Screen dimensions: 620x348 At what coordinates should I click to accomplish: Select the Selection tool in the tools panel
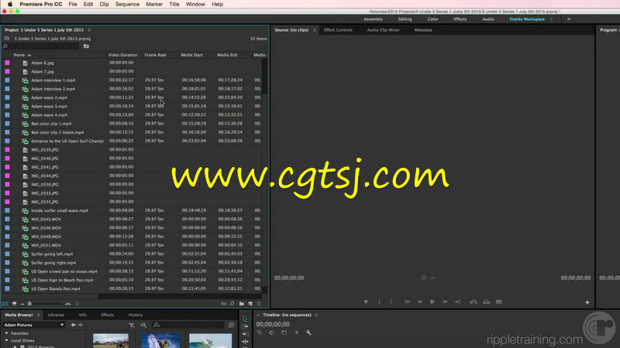(x=245, y=319)
